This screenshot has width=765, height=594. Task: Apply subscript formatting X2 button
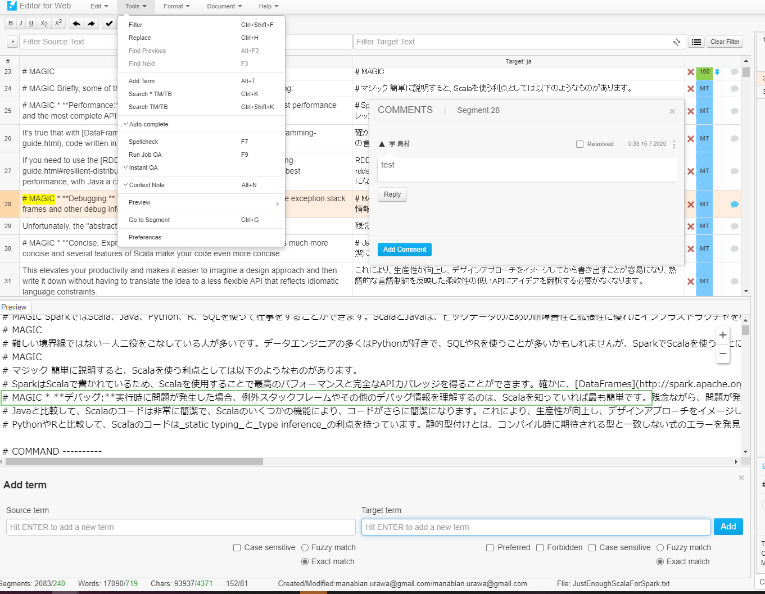44,23
